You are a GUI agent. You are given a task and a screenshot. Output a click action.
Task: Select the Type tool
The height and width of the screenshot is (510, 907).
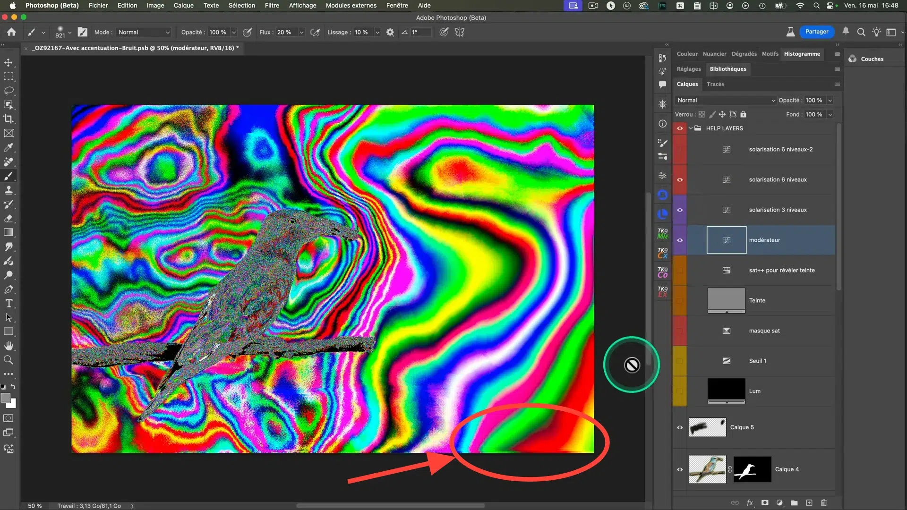tap(9, 303)
